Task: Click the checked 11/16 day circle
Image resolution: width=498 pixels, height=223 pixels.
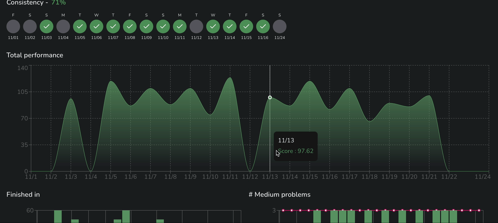Action: tap(263, 26)
